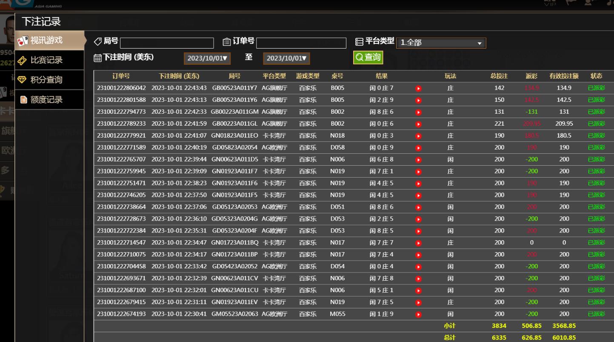Play video replay for order 231001222728673
Image resolution: width=614 pixels, height=342 pixels.
[x=418, y=219]
